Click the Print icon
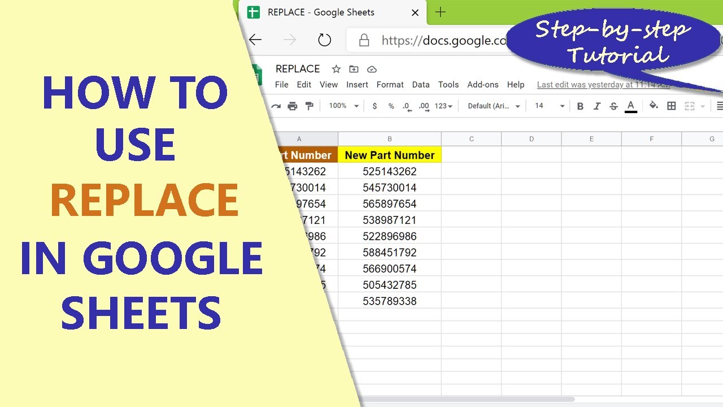The width and height of the screenshot is (723, 407). 292,106
